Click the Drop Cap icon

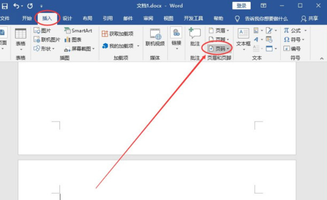coord(258,49)
